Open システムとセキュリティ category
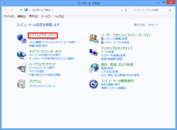177x130 pixels. coord(42,35)
